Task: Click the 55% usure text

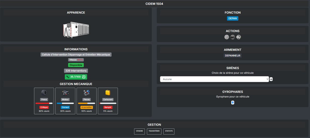Action: [x=87, y=111]
